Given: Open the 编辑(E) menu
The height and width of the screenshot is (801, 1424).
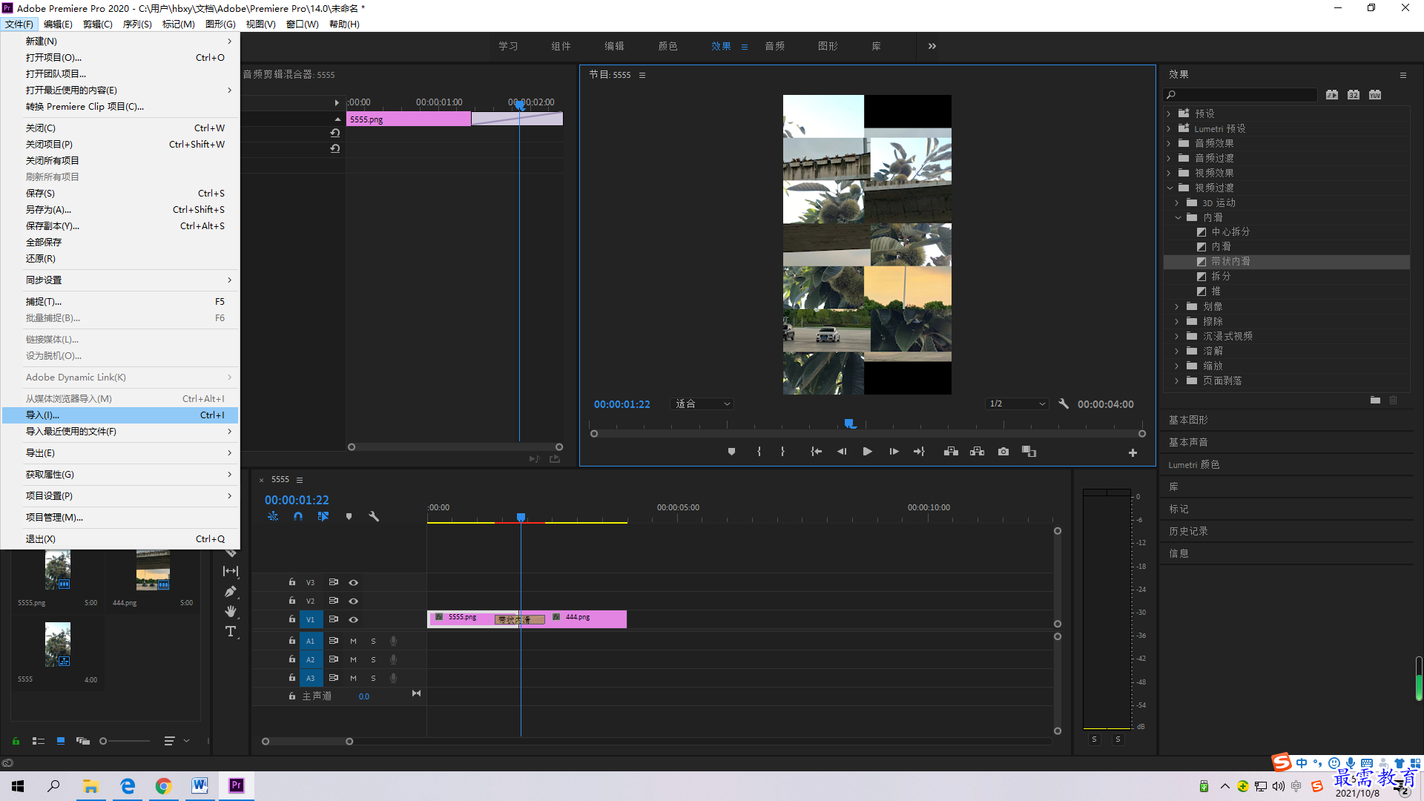Looking at the screenshot, I should pyautogui.click(x=58, y=24).
